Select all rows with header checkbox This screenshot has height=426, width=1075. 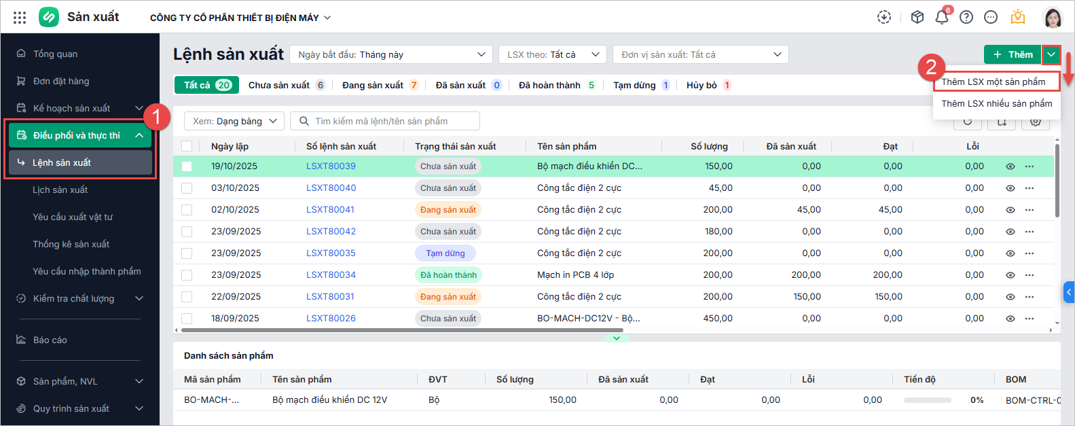(x=187, y=146)
